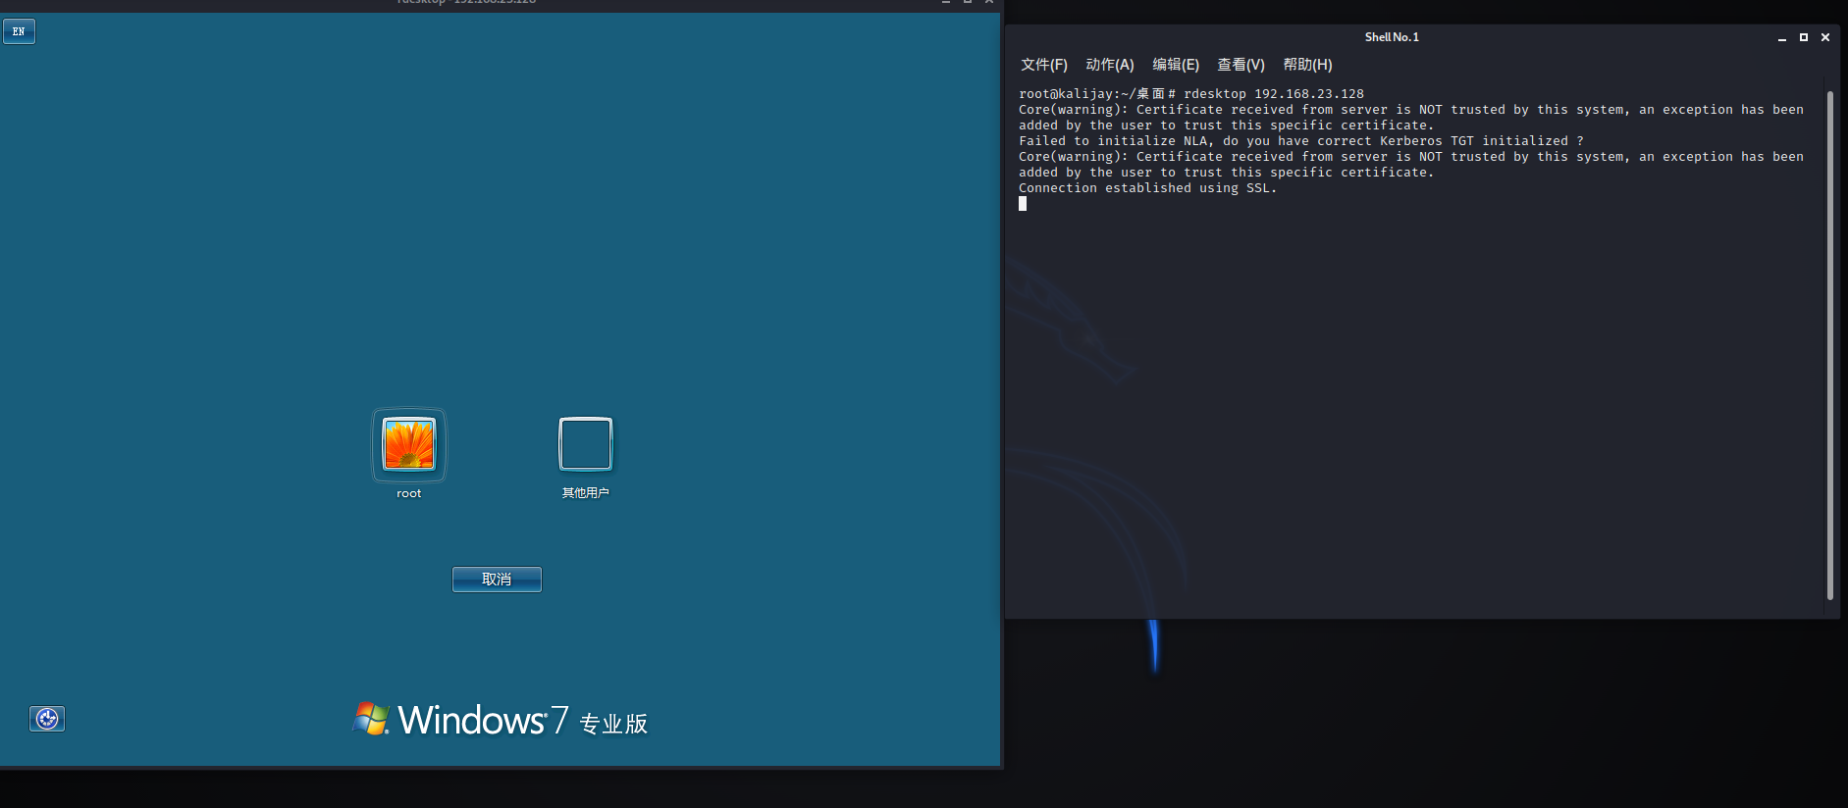This screenshot has height=808, width=1848.
Task: Select the root user flower avatar
Action: [409, 444]
